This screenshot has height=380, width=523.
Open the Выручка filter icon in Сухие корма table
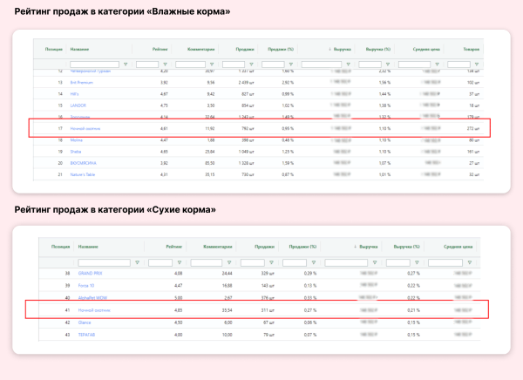375,263
